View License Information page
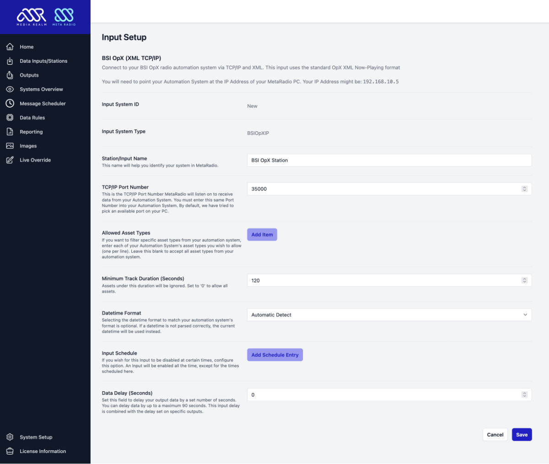The height and width of the screenshot is (464, 549). (x=42, y=451)
